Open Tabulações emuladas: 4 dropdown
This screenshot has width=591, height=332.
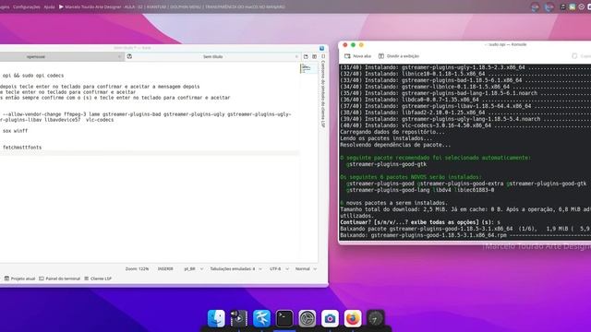[236, 268]
